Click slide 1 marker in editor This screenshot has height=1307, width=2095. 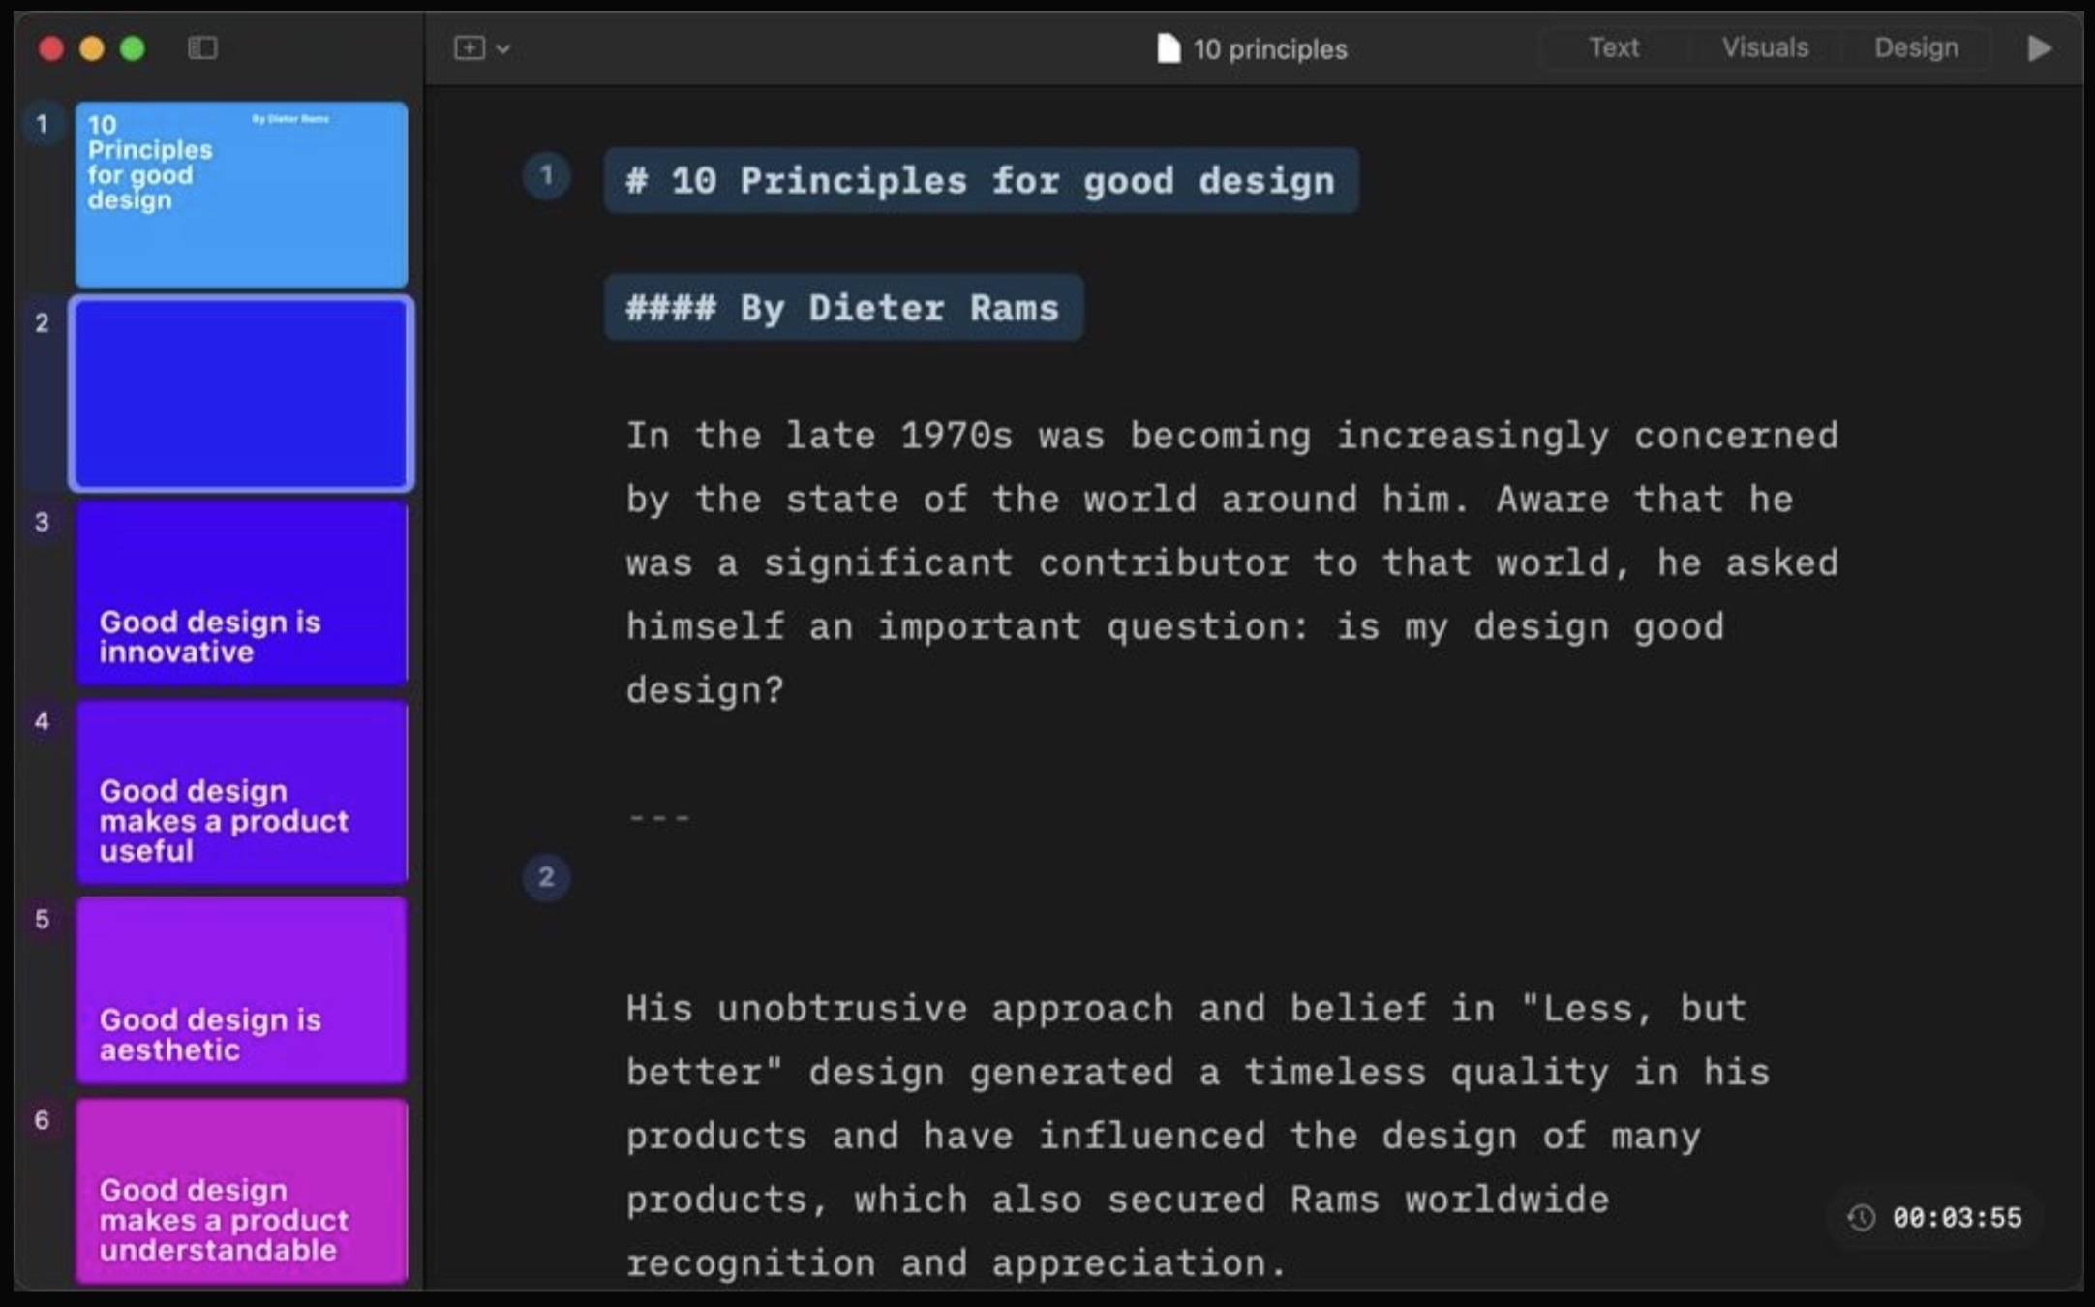pos(546,176)
